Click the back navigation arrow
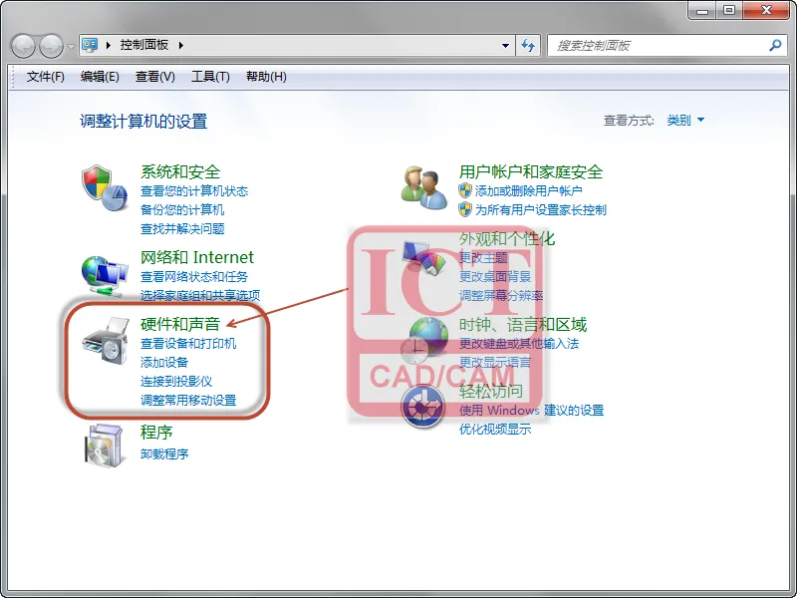797x598 pixels. point(23,46)
